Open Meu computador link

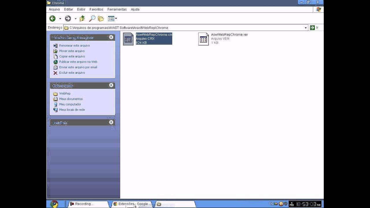(x=70, y=104)
